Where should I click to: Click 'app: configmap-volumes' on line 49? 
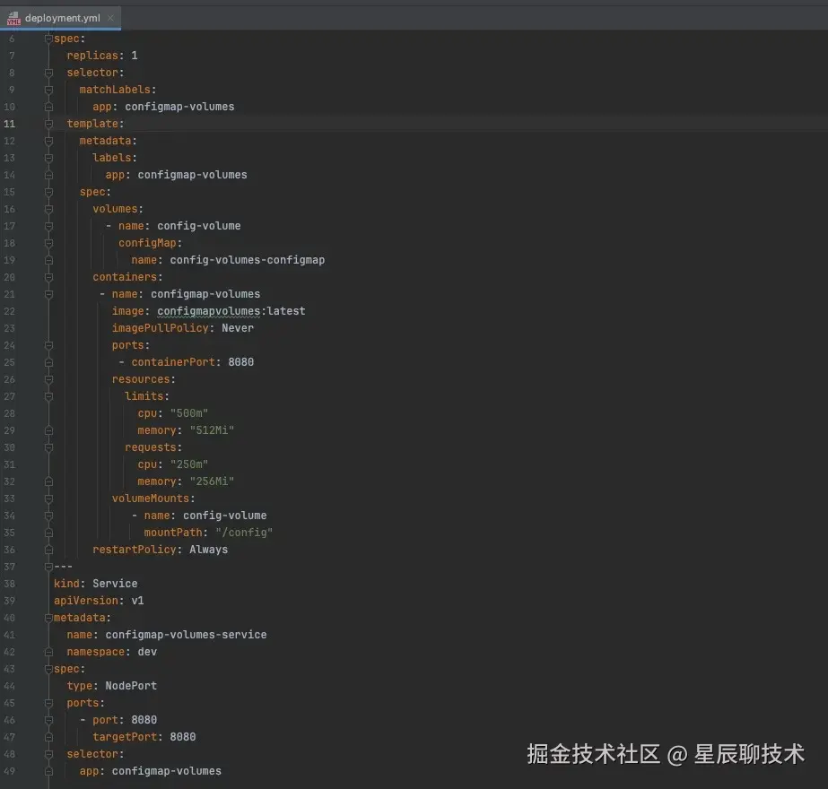pyautogui.click(x=151, y=771)
